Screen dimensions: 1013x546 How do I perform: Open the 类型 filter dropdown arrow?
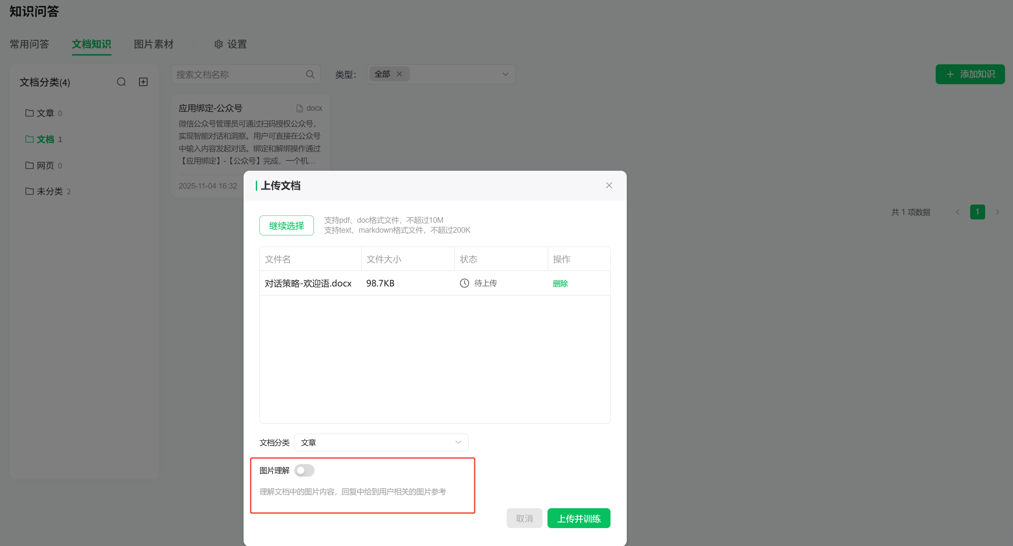pos(505,74)
